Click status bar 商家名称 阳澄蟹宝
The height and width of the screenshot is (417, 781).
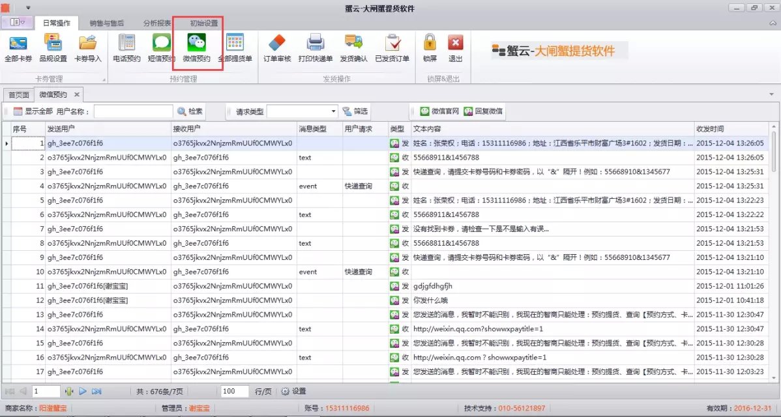pos(36,408)
